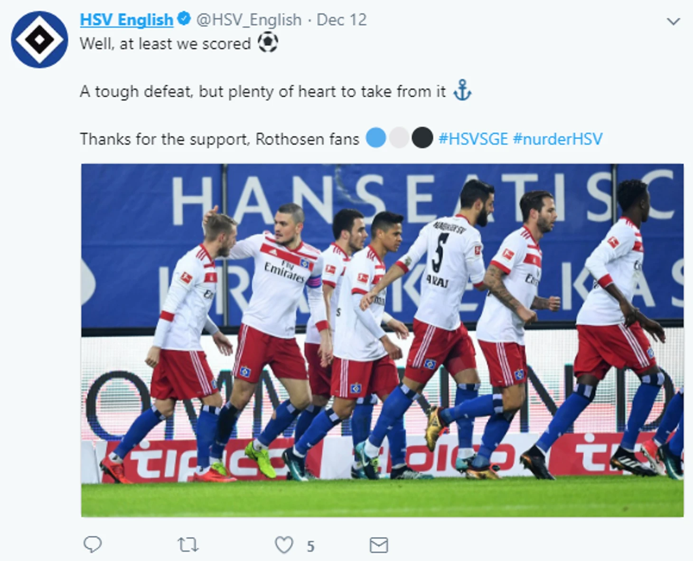Open the players celebration photo
Image resolution: width=693 pixels, height=561 pixels.
[x=383, y=340]
